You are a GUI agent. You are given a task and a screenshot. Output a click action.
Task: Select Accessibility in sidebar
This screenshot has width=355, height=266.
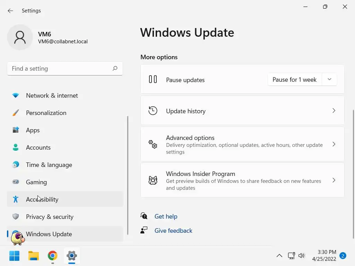[65, 199]
